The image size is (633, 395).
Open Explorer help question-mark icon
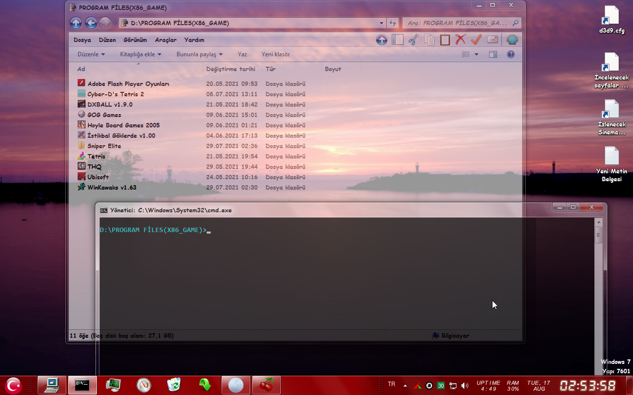(511, 54)
